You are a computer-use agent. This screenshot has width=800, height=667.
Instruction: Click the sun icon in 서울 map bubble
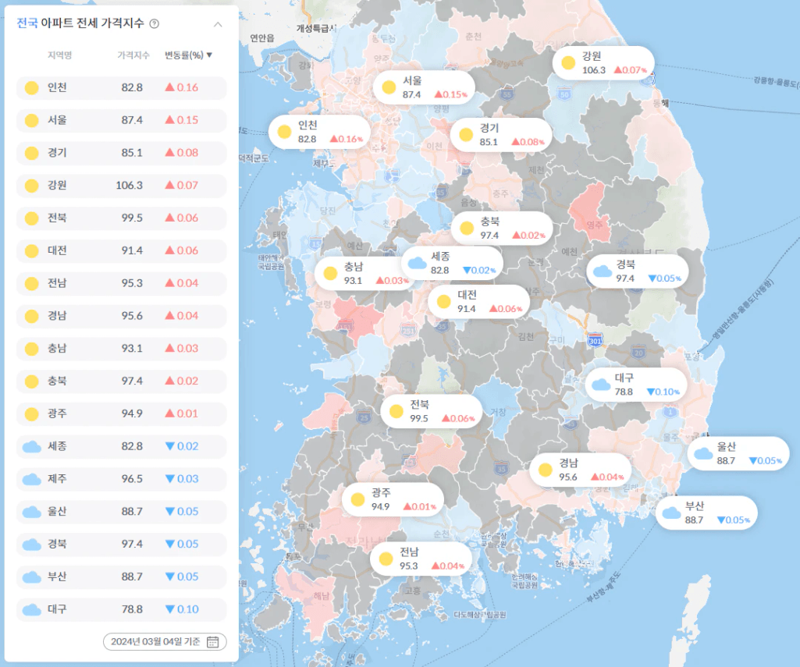389,87
